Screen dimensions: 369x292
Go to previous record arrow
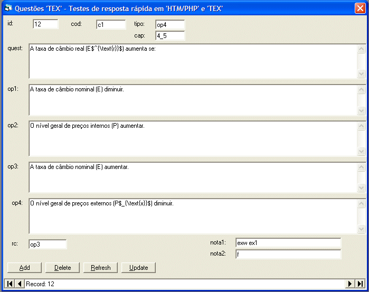coord(20,284)
